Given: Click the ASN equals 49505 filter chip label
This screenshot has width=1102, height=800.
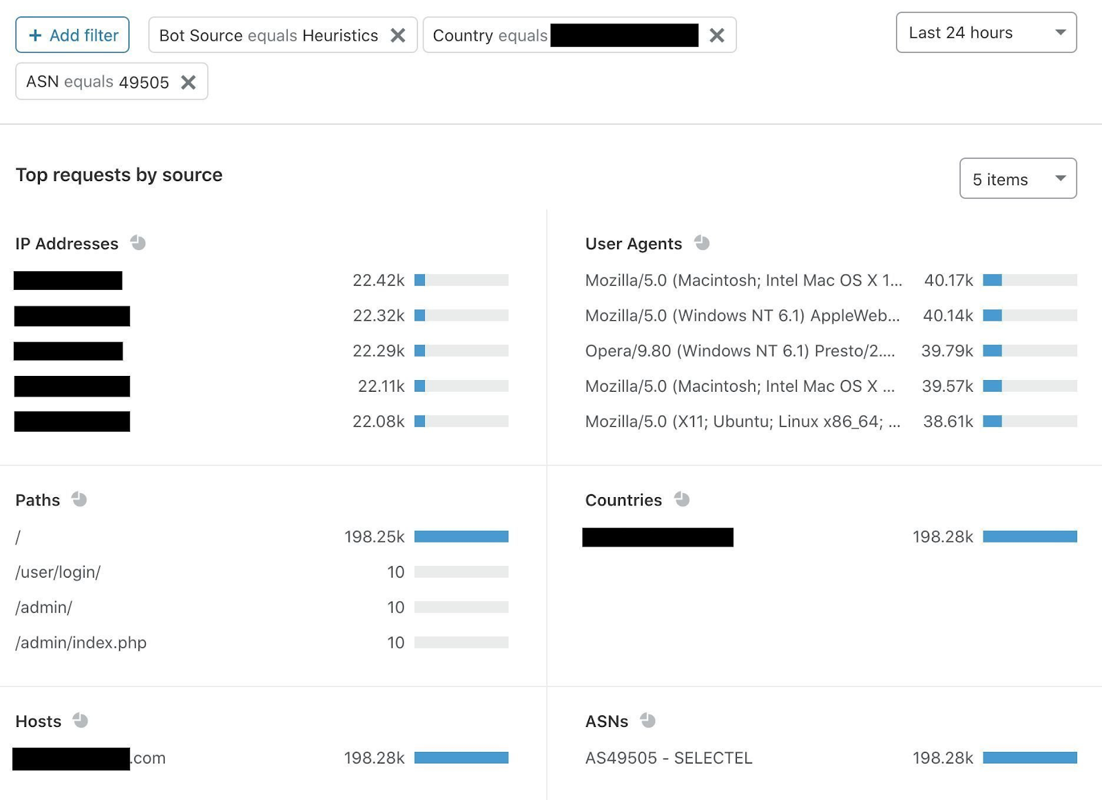Looking at the screenshot, I should pos(97,83).
